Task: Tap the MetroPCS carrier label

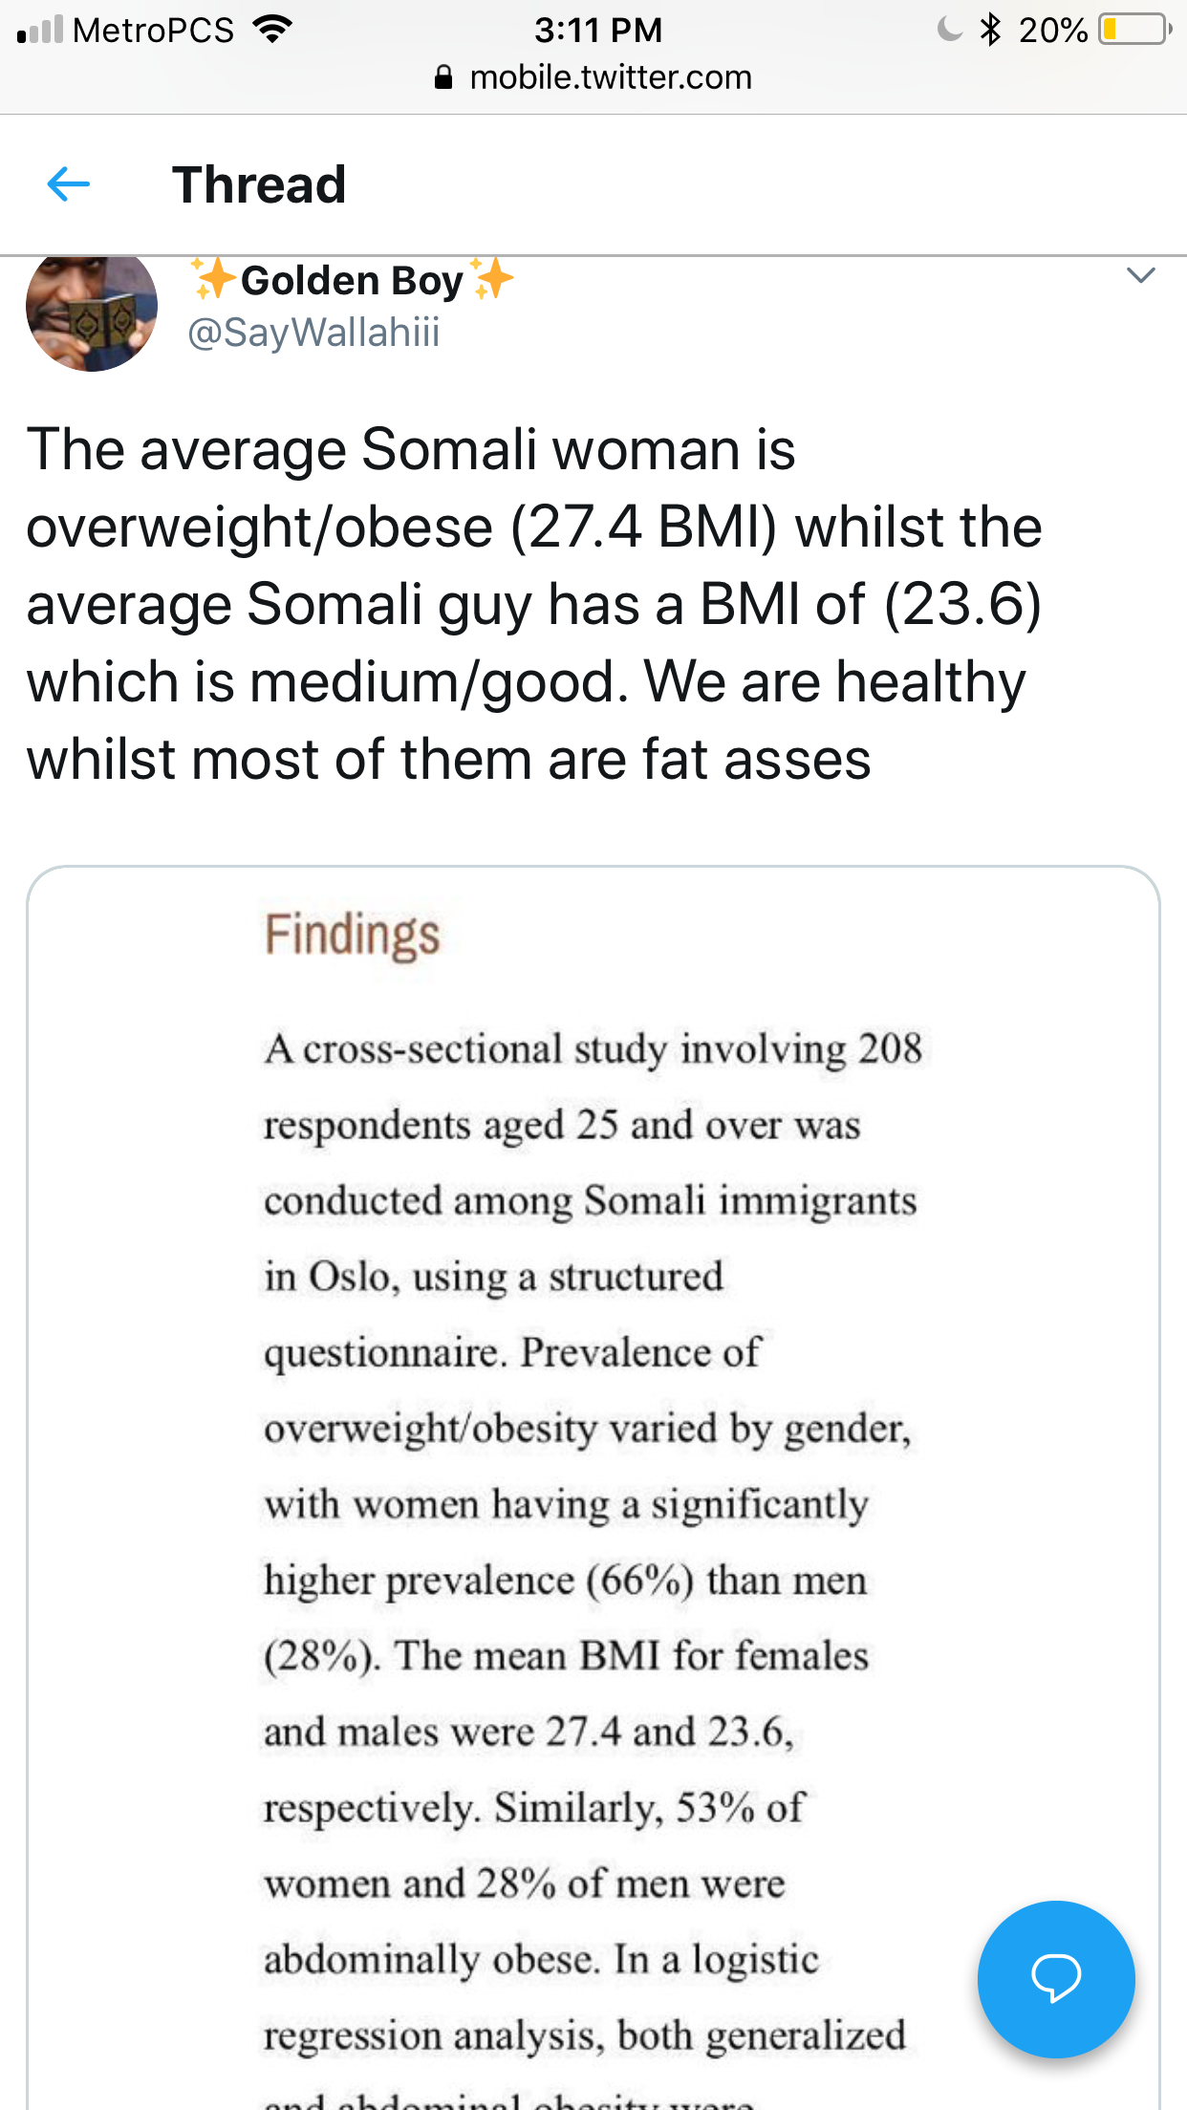Action: tap(153, 31)
